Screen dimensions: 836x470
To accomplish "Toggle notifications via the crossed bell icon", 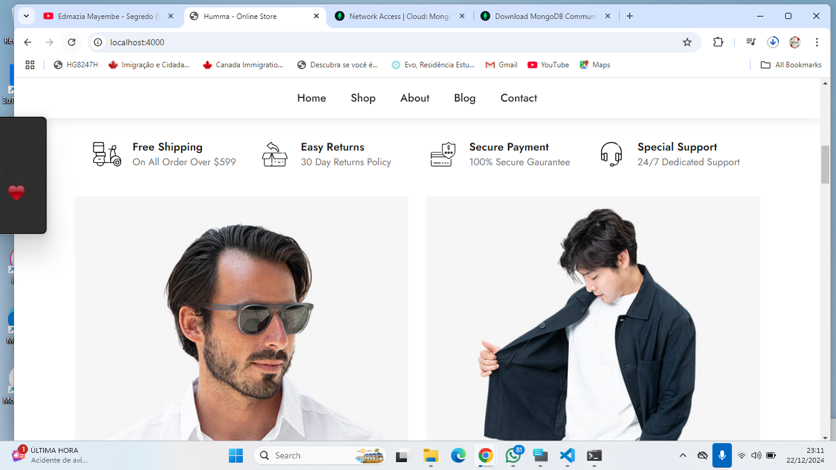I will pos(703,455).
